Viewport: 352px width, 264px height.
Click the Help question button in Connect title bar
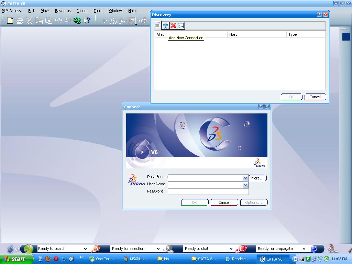261,107
